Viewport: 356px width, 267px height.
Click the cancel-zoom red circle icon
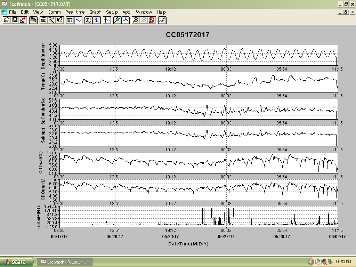click(x=152, y=20)
